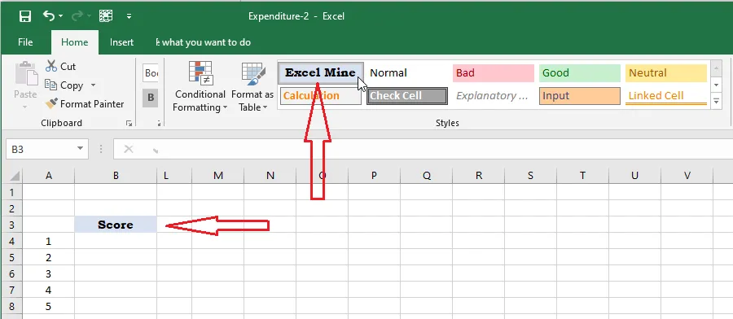Click cell A8 containing 5
The height and width of the screenshot is (319, 733).
click(x=49, y=307)
